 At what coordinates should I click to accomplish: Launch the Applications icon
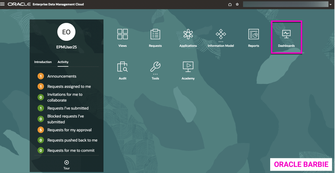click(188, 34)
